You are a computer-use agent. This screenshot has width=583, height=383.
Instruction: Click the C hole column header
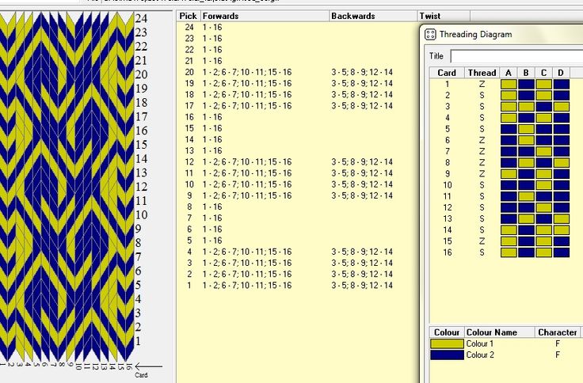click(x=543, y=73)
